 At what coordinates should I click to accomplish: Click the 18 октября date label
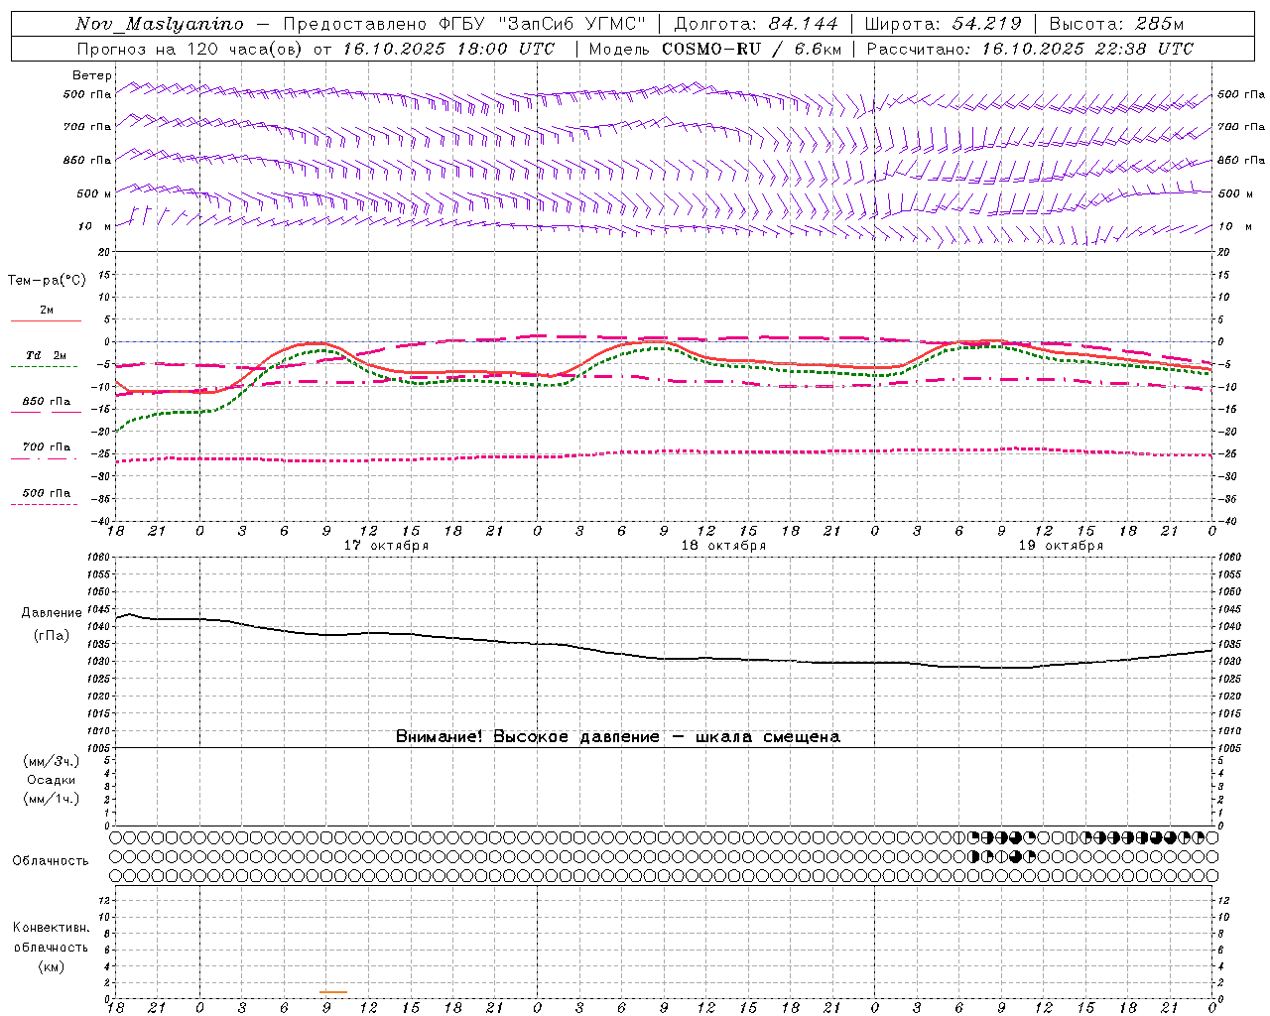pos(723,546)
